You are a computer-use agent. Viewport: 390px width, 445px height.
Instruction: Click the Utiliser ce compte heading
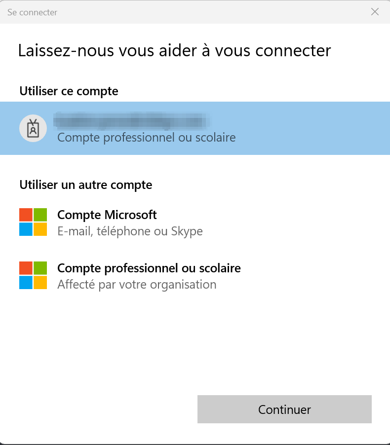click(69, 91)
